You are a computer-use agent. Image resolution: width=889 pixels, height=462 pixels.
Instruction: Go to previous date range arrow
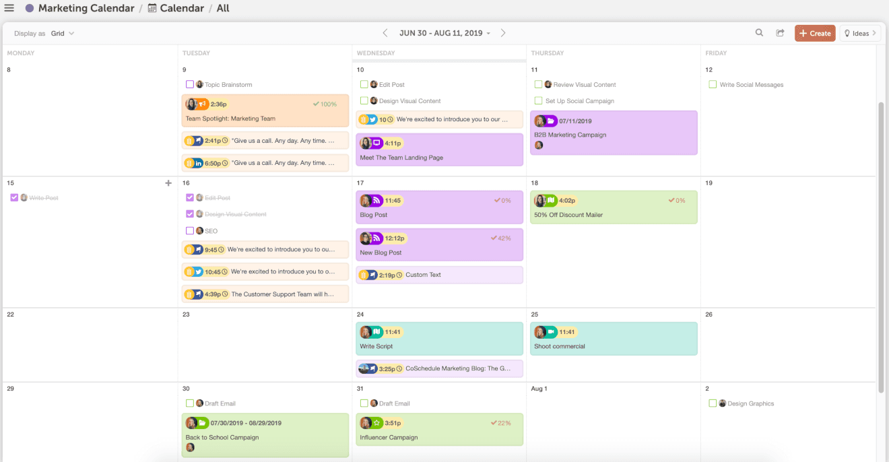[385, 33]
